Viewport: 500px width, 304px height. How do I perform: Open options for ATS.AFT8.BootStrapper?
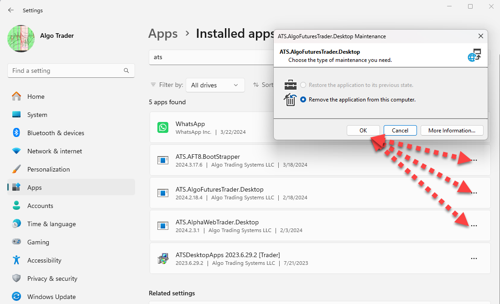click(474, 160)
